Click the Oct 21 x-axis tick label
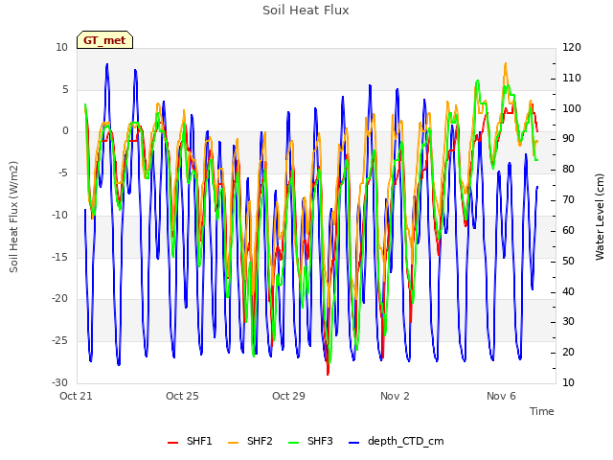613x460 pixels. click(x=76, y=396)
